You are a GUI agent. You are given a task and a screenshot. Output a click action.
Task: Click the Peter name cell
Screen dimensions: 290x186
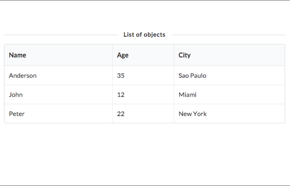point(17,114)
